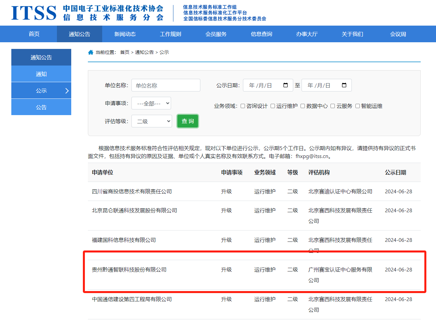Open 北京昆仑联通科技发展股份有限公司 entry
The width and height of the screenshot is (436, 326).
coord(134,210)
